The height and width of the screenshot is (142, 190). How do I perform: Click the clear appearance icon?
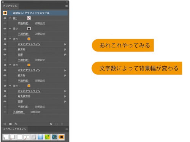click(x=51, y=124)
